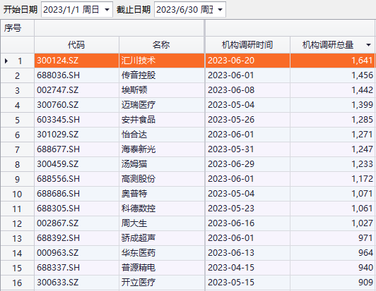Open the 截止日期 date dropdown arrow
The height and width of the screenshot is (291, 376).
(220, 10)
